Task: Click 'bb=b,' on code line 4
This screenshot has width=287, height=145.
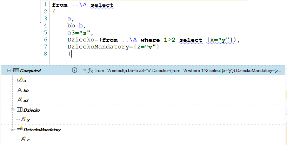Action: click(76, 26)
